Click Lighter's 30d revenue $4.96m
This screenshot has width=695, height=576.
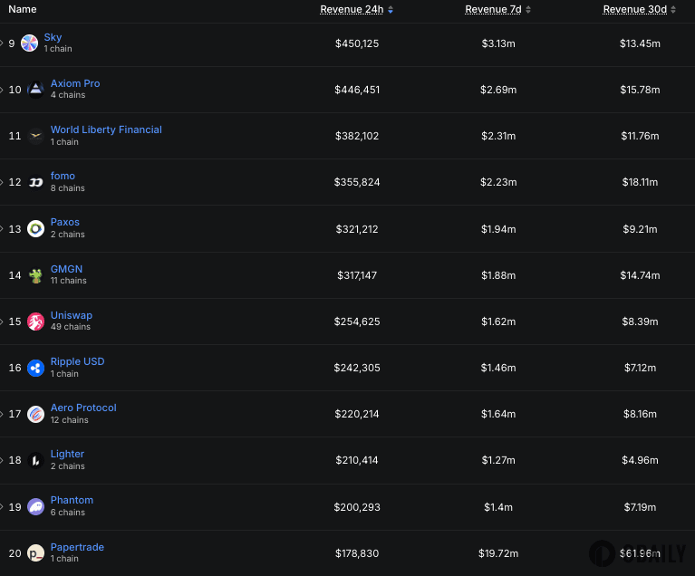(x=640, y=460)
